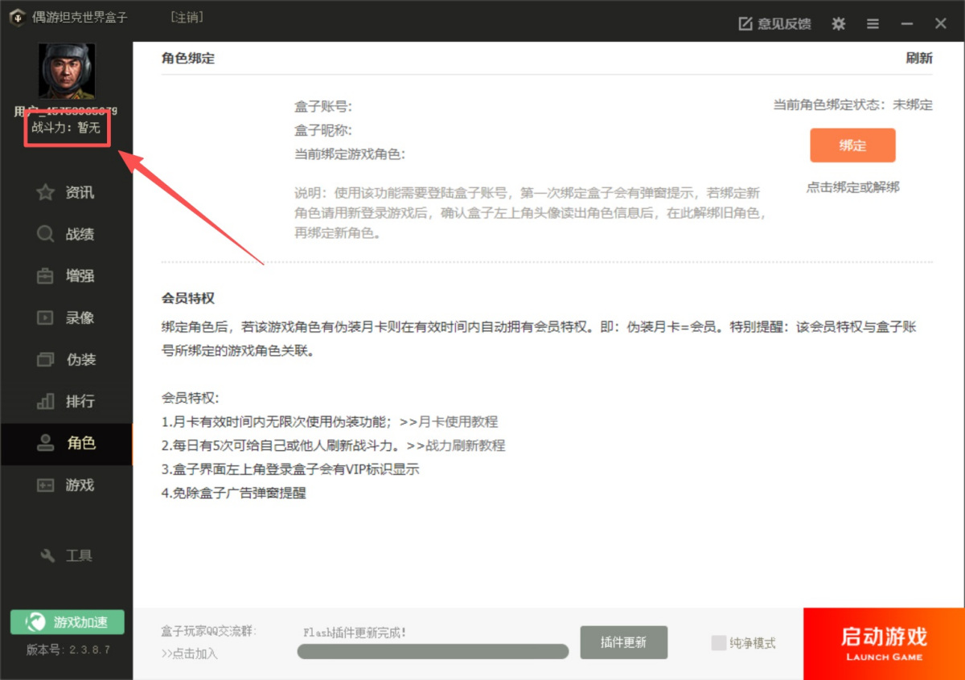The height and width of the screenshot is (680, 965).
Task: Open 排行 via the bar chart icon
Action: [46, 402]
